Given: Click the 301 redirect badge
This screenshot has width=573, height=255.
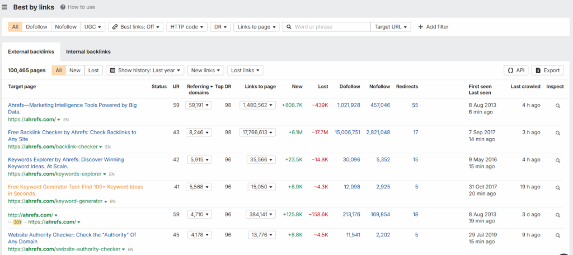Looking at the screenshot, I should 17,222.
